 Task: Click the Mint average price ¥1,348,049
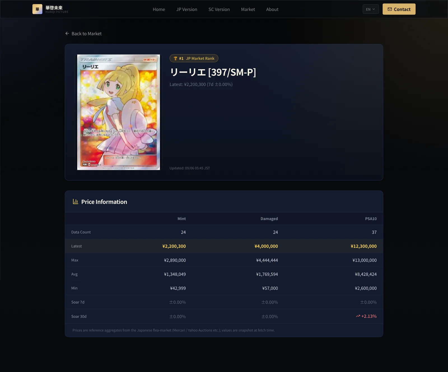click(175, 274)
